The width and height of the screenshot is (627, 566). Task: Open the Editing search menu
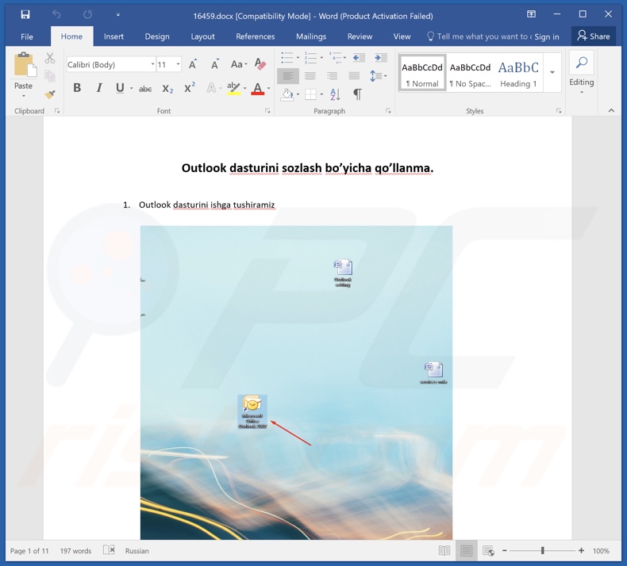(582, 72)
